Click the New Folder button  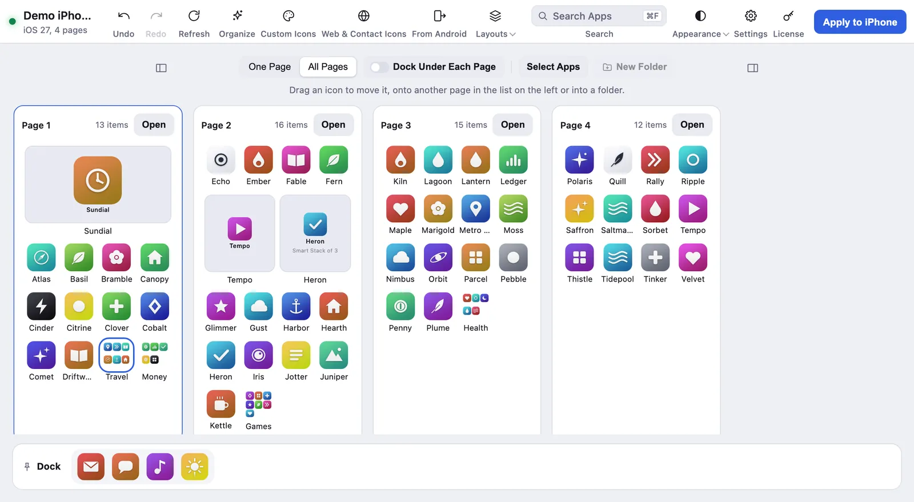pos(635,67)
